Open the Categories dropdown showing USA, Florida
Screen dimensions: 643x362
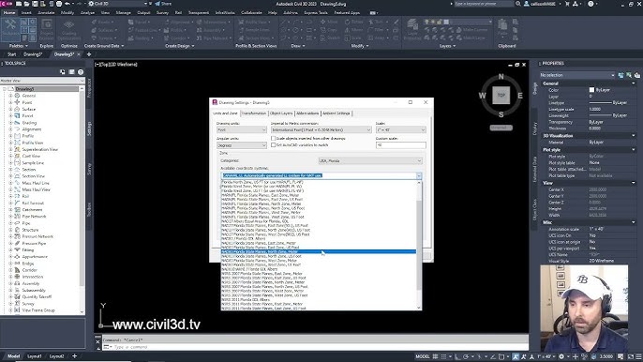point(370,161)
